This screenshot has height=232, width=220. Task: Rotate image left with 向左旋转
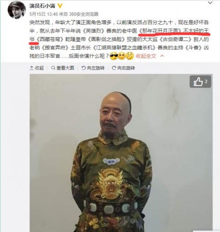93,68
